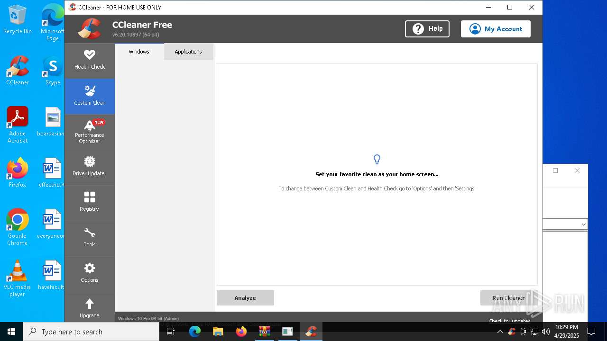The width and height of the screenshot is (607, 341).
Task: Open CCleaner desktop shortcut
Action: click(18, 71)
